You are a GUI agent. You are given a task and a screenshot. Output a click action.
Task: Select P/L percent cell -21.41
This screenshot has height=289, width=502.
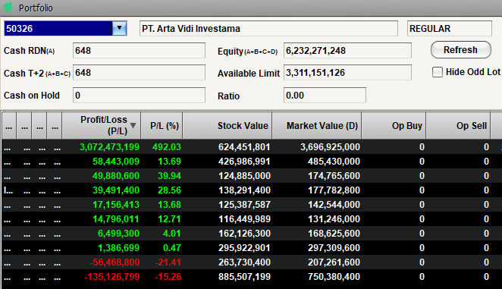168,262
